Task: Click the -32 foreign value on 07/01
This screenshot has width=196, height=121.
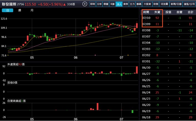Action: coord(157,61)
